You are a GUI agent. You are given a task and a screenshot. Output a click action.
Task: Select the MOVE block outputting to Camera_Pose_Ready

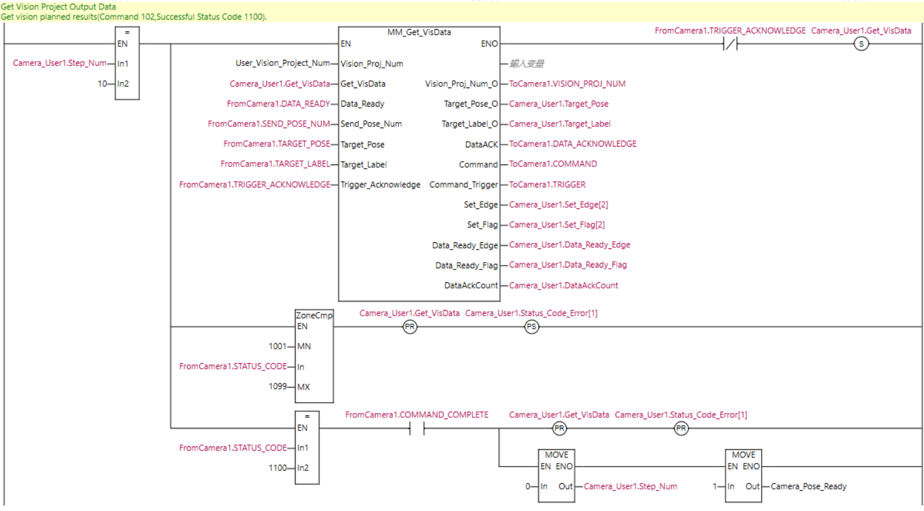(743, 475)
